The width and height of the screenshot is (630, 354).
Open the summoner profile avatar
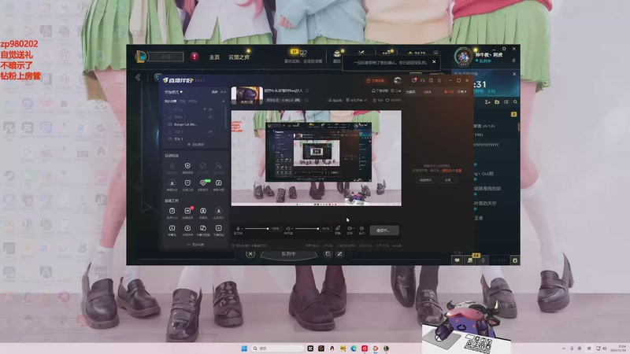coord(463,56)
